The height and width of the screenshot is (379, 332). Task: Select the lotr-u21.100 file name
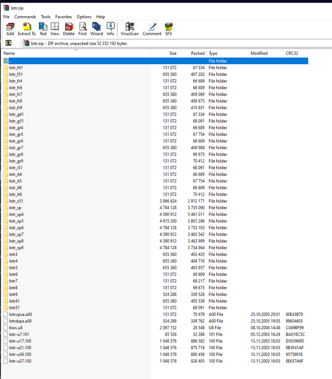[x=20, y=348]
